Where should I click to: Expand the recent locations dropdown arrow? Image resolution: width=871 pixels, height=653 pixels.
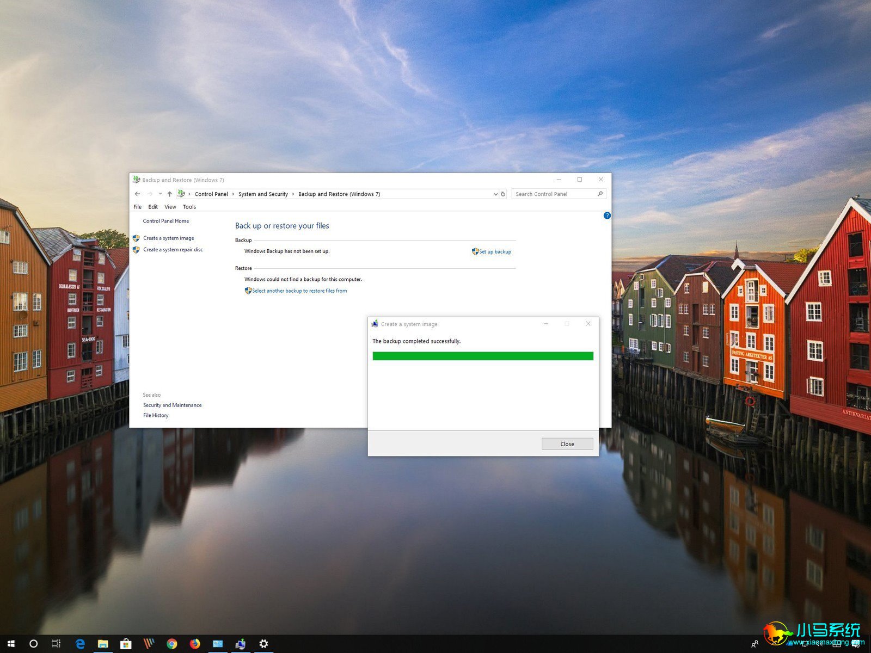pyautogui.click(x=160, y=194)
